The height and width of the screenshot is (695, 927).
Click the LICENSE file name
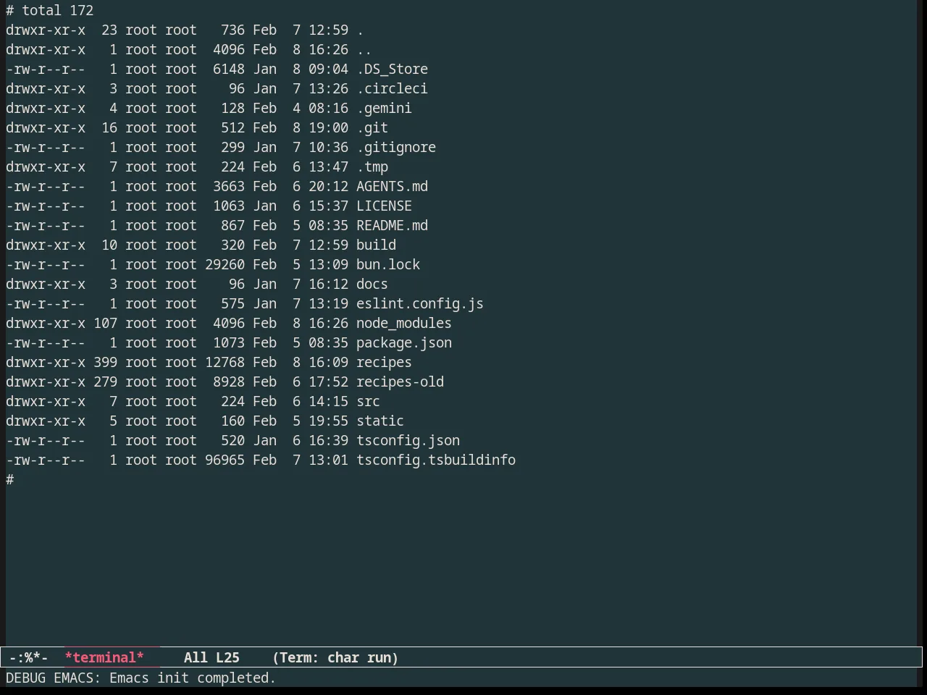pyautogui.click(x=384, y=206)
